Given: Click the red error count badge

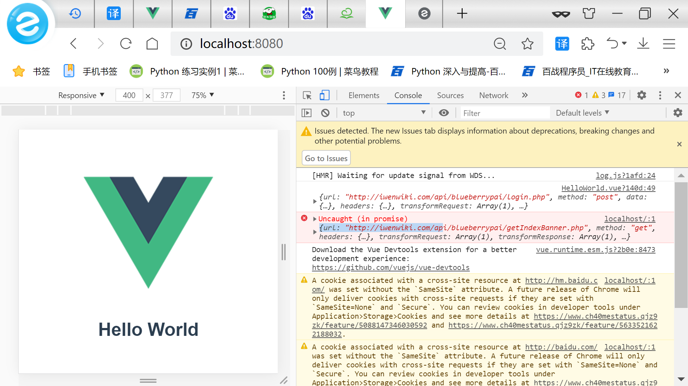Looking at the screenshot, I should (582, 95).
